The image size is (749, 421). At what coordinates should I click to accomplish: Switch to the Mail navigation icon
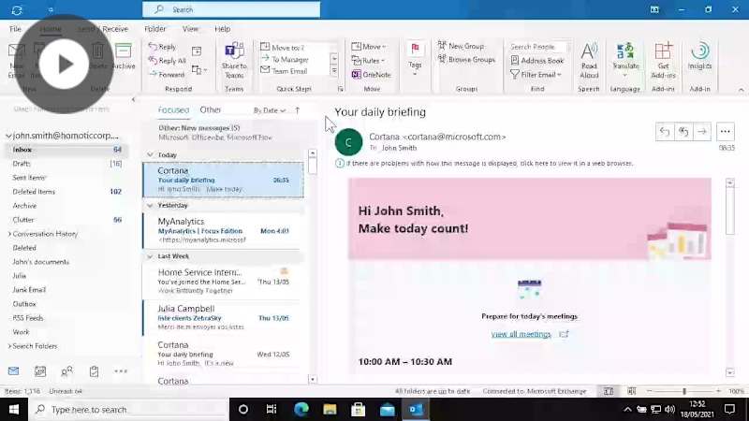tap(13, 370)
